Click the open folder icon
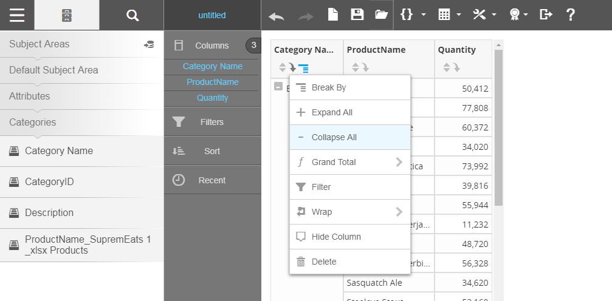The image size is (612, 301). click(381, 15)
